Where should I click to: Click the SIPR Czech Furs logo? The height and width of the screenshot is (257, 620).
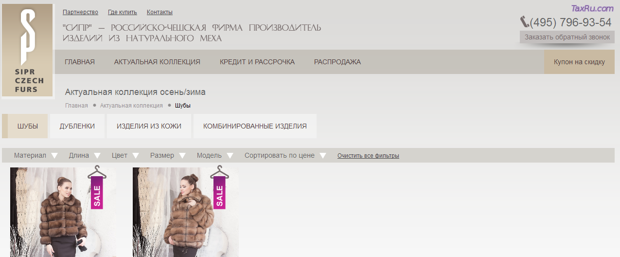pos(27,50)
